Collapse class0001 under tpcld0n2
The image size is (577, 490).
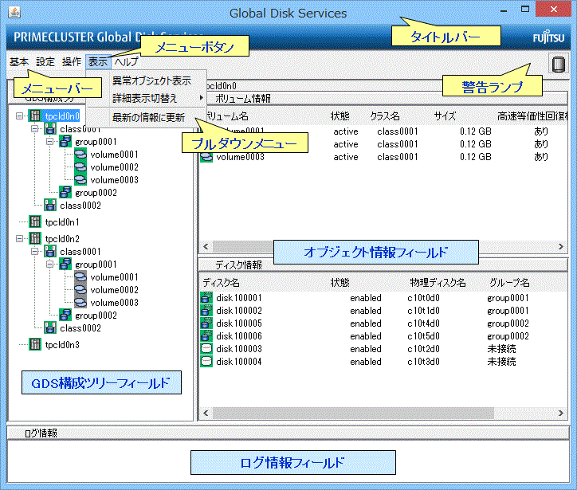tap(34, 252)
